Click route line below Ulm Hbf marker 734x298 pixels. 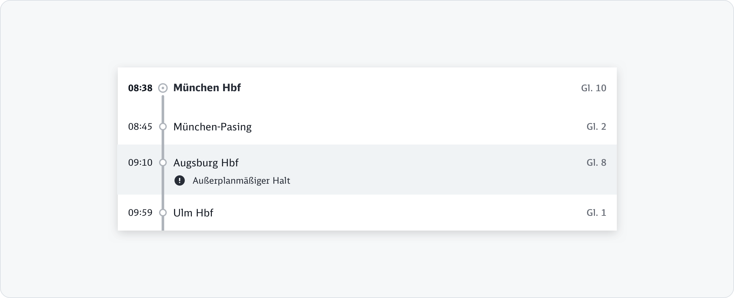[163, 224]
